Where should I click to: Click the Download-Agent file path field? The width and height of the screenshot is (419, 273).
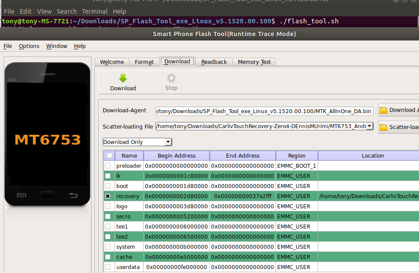click(x=264, y=111)
